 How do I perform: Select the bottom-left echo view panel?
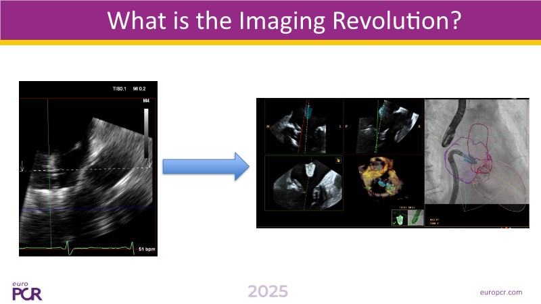pos(304,184)
